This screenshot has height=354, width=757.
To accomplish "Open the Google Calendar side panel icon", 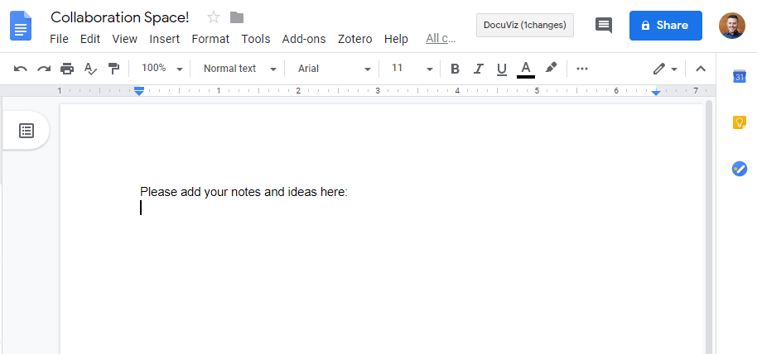I will pos(740,77).
